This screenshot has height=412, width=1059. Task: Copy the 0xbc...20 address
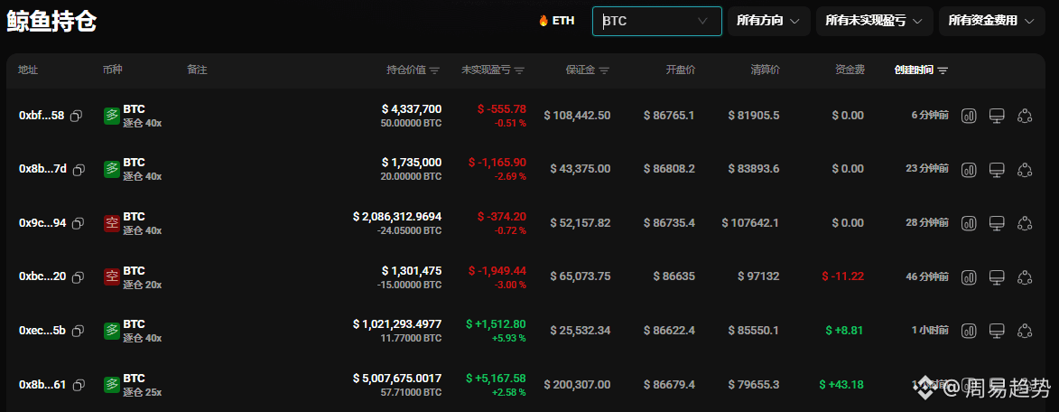pos(78,276)
